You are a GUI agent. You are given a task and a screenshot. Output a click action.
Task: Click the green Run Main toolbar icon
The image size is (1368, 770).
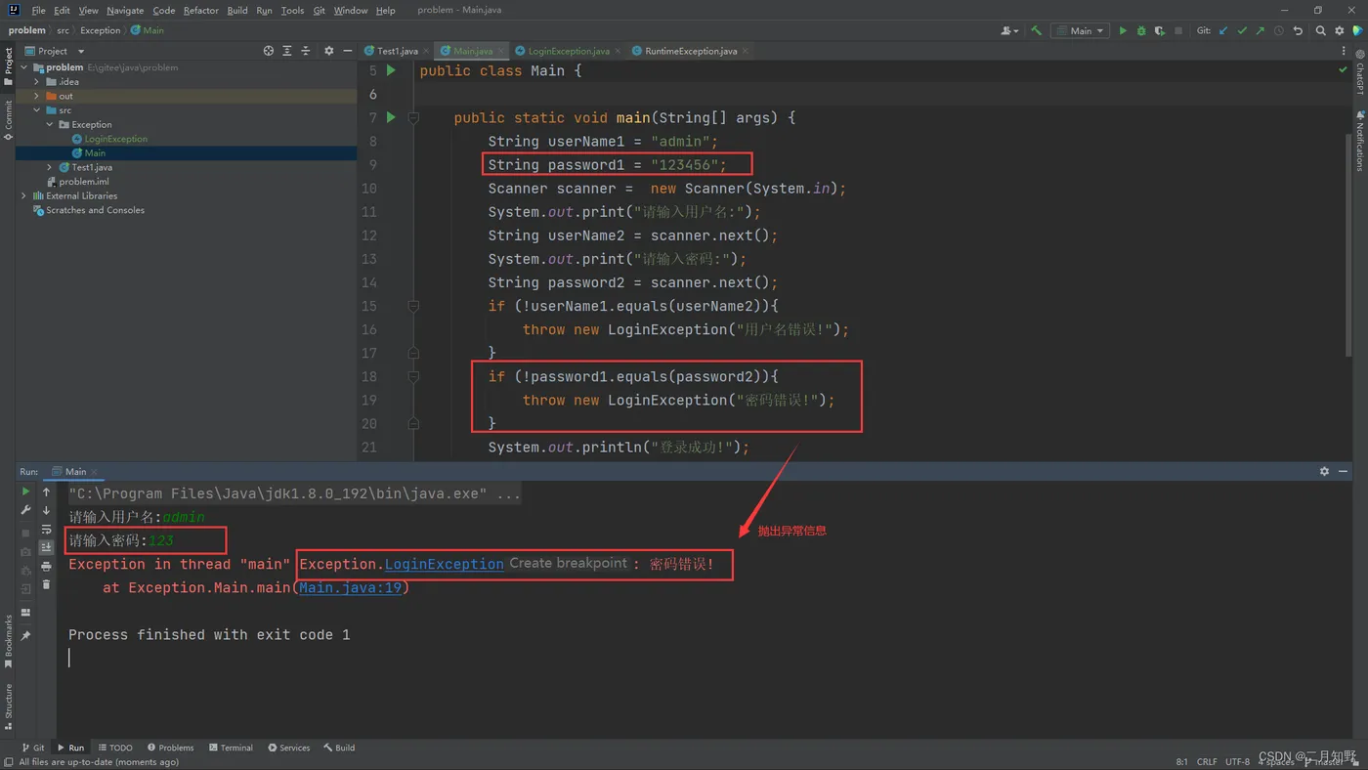point(1123,30)
